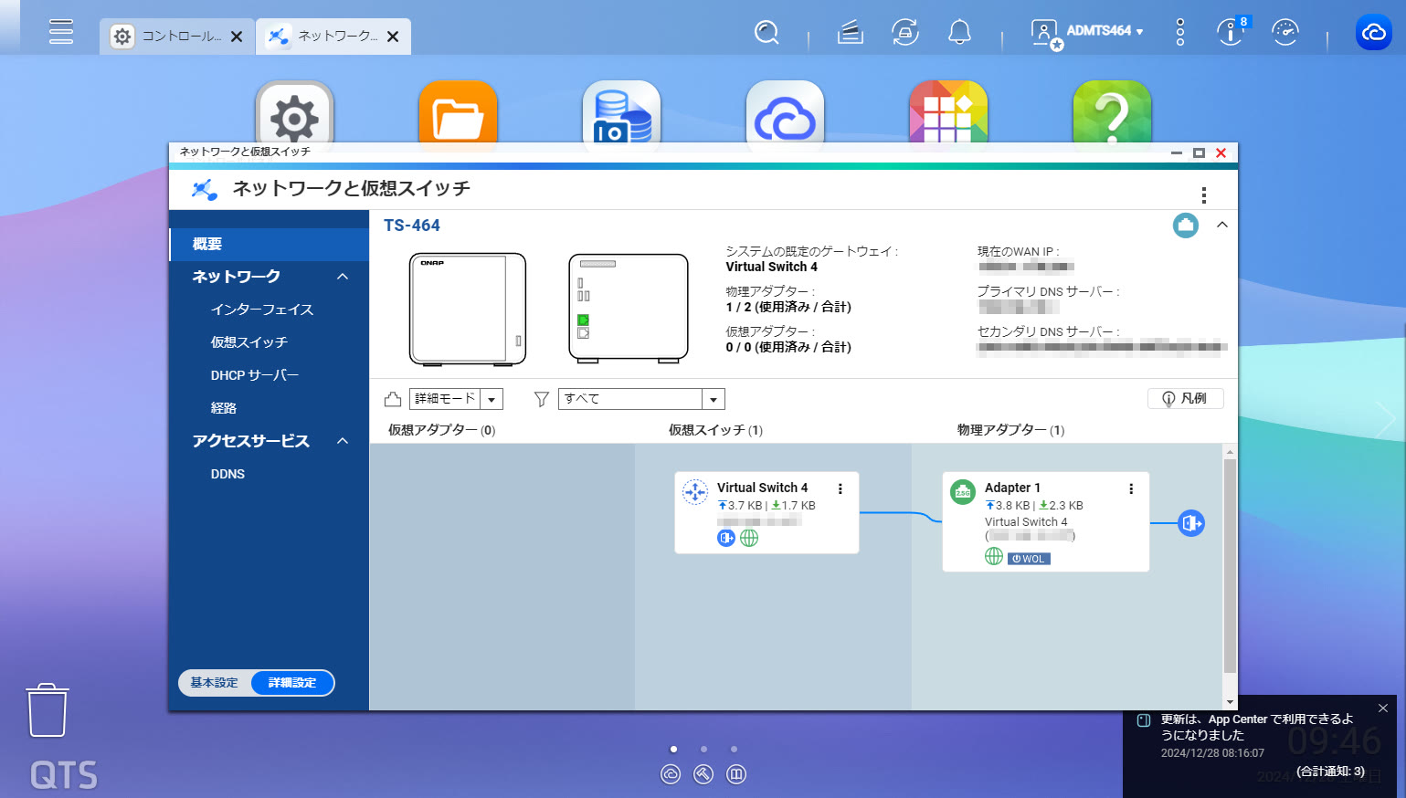Dismiss the App Center notification popup

click(1383, 708)
